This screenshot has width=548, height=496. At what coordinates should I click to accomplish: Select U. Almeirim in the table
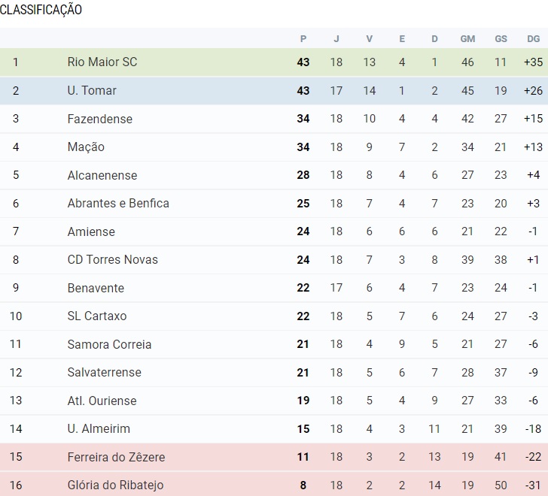tap(99, 428)
